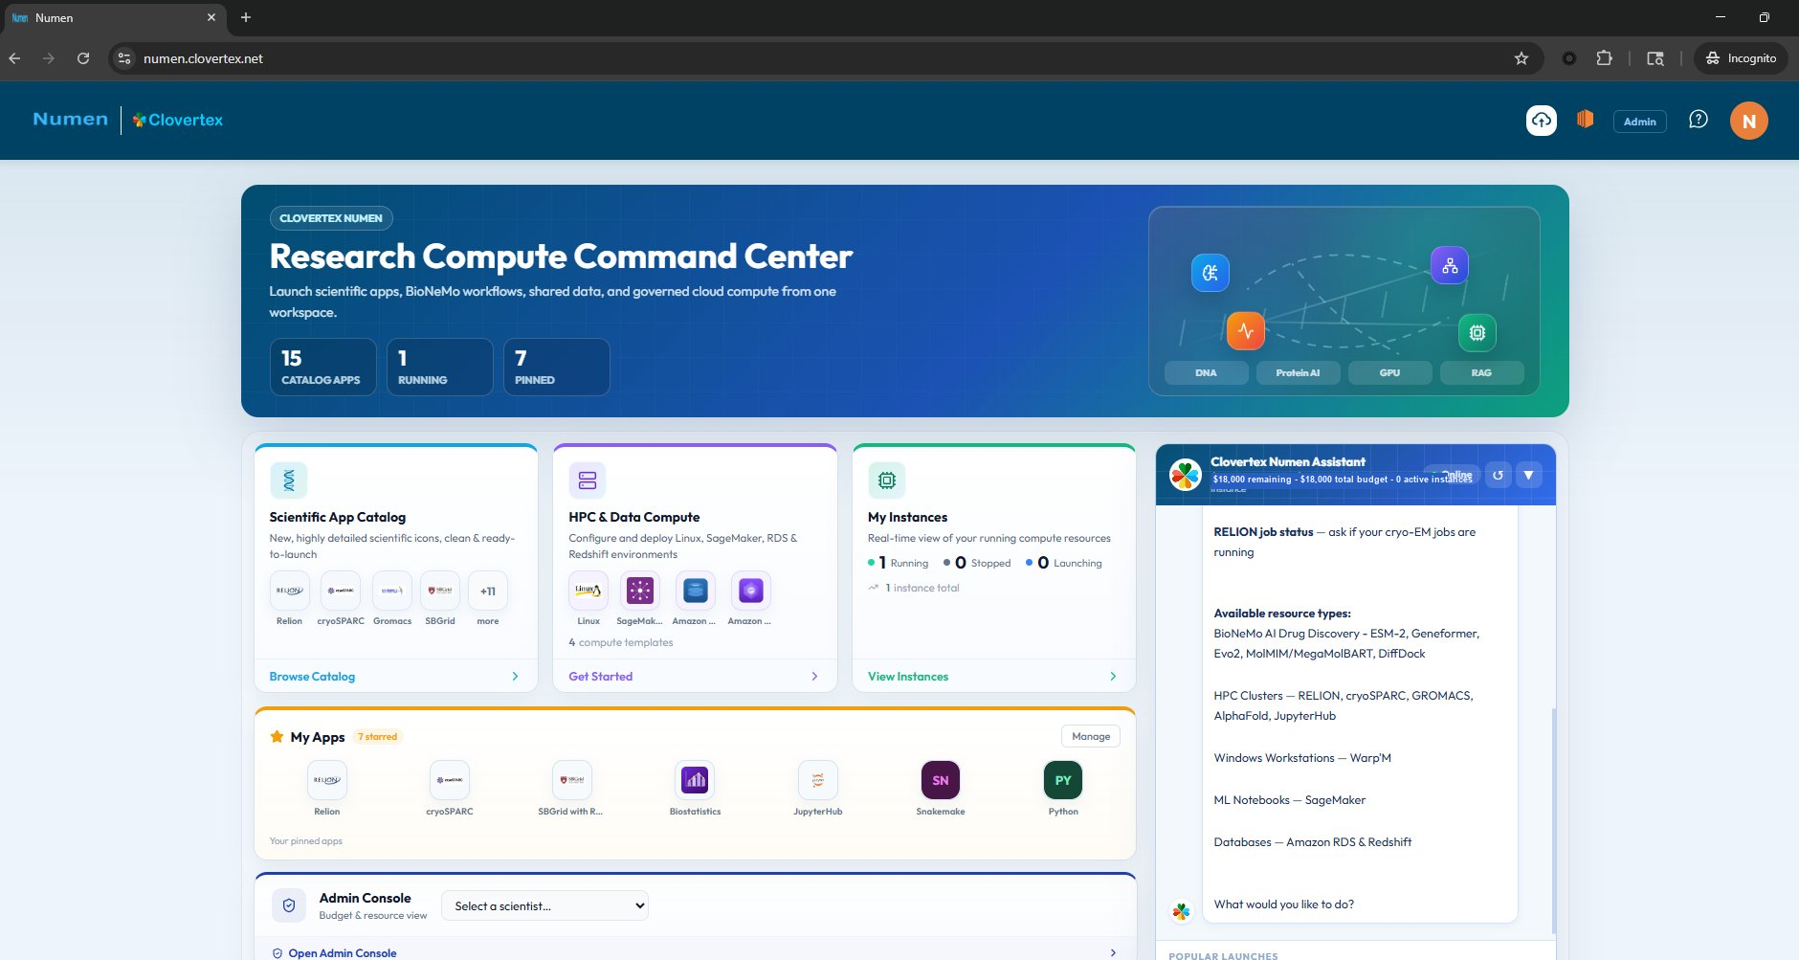Click the My Instances chip icon
This screenshot has height=960, width=1799.
[887, 480]
